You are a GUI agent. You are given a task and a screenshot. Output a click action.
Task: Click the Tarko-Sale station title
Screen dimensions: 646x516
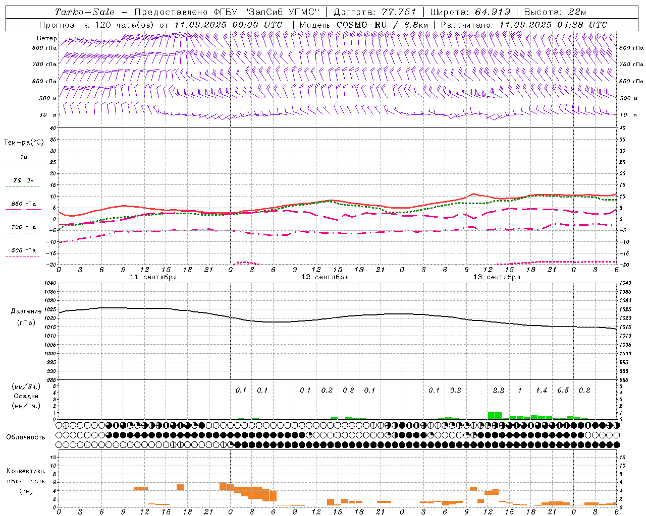pos(85,12)
